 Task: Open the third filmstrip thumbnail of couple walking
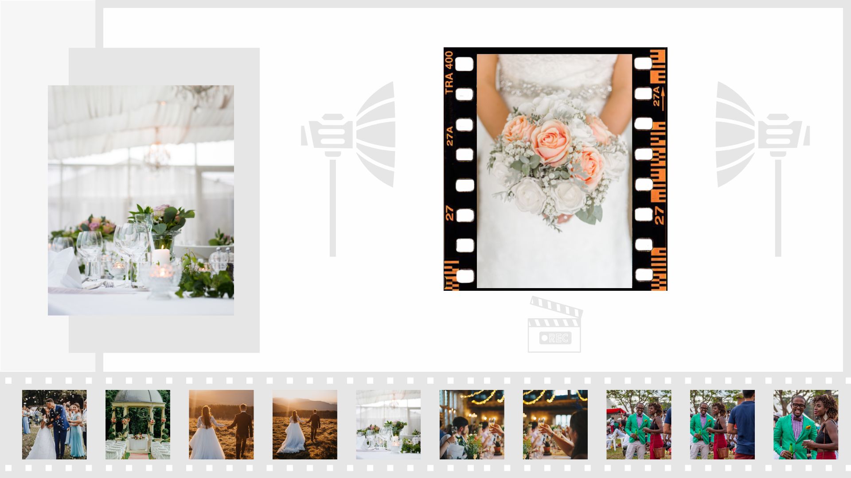point(221,424)
